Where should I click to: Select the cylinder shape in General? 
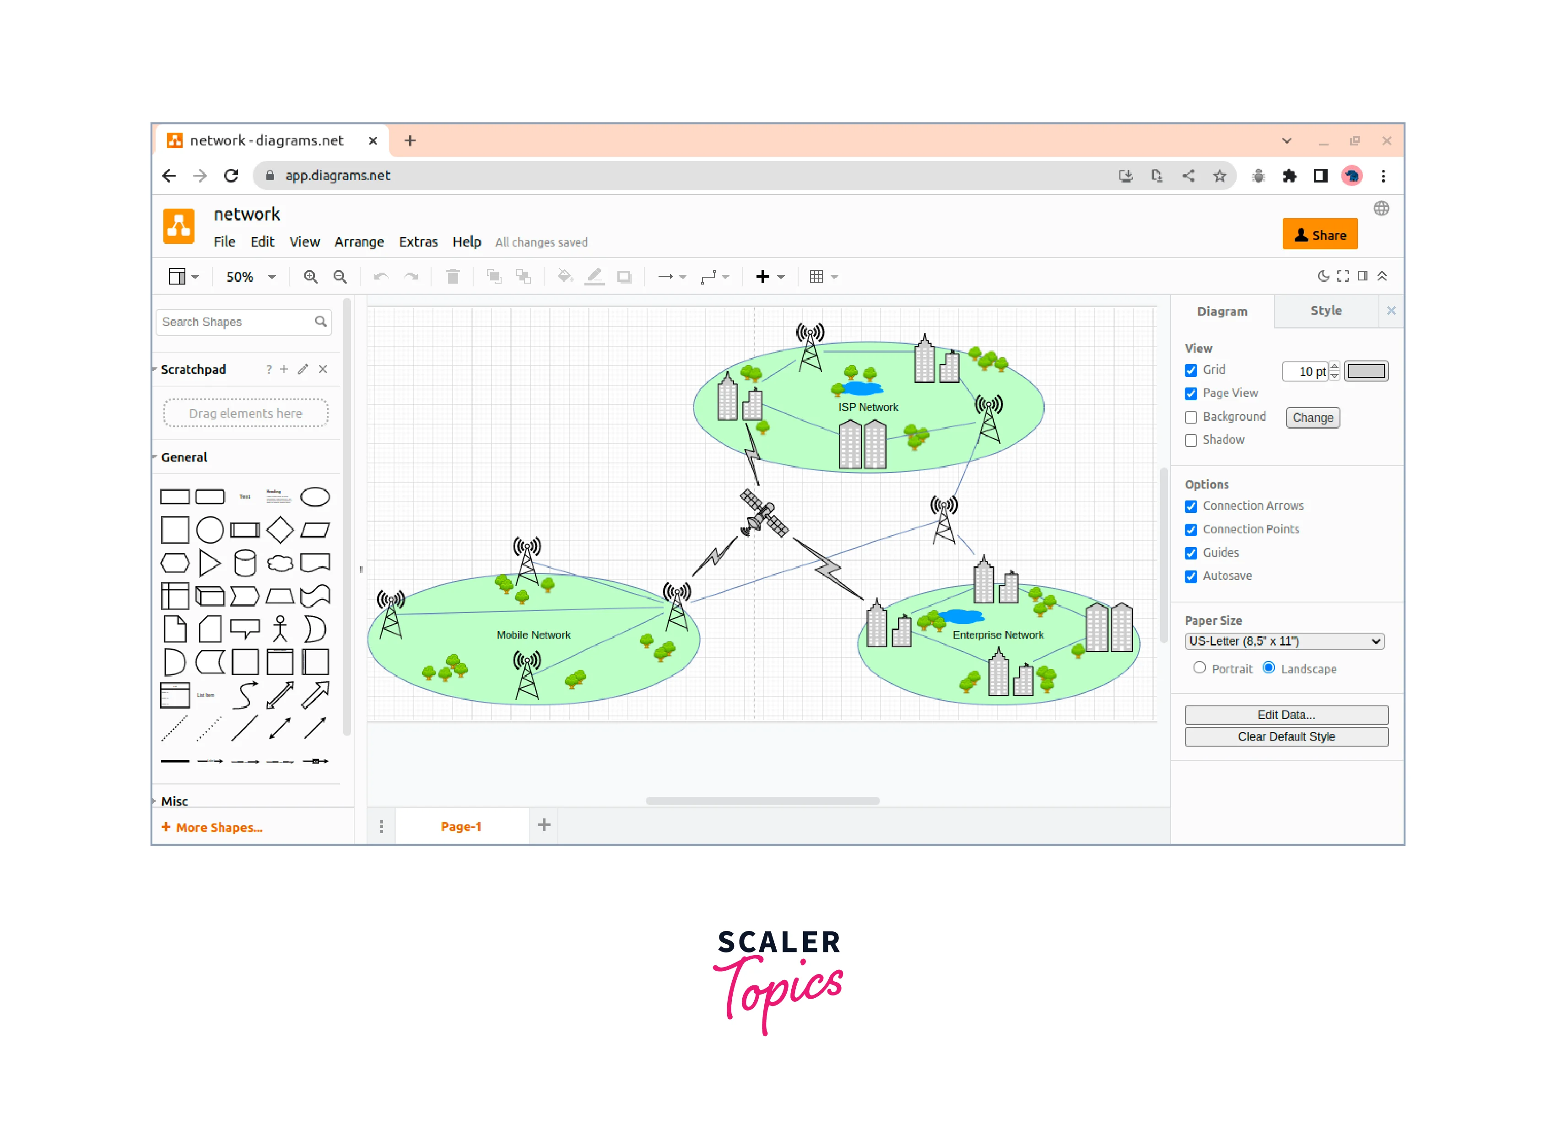(x=245, y=563)
